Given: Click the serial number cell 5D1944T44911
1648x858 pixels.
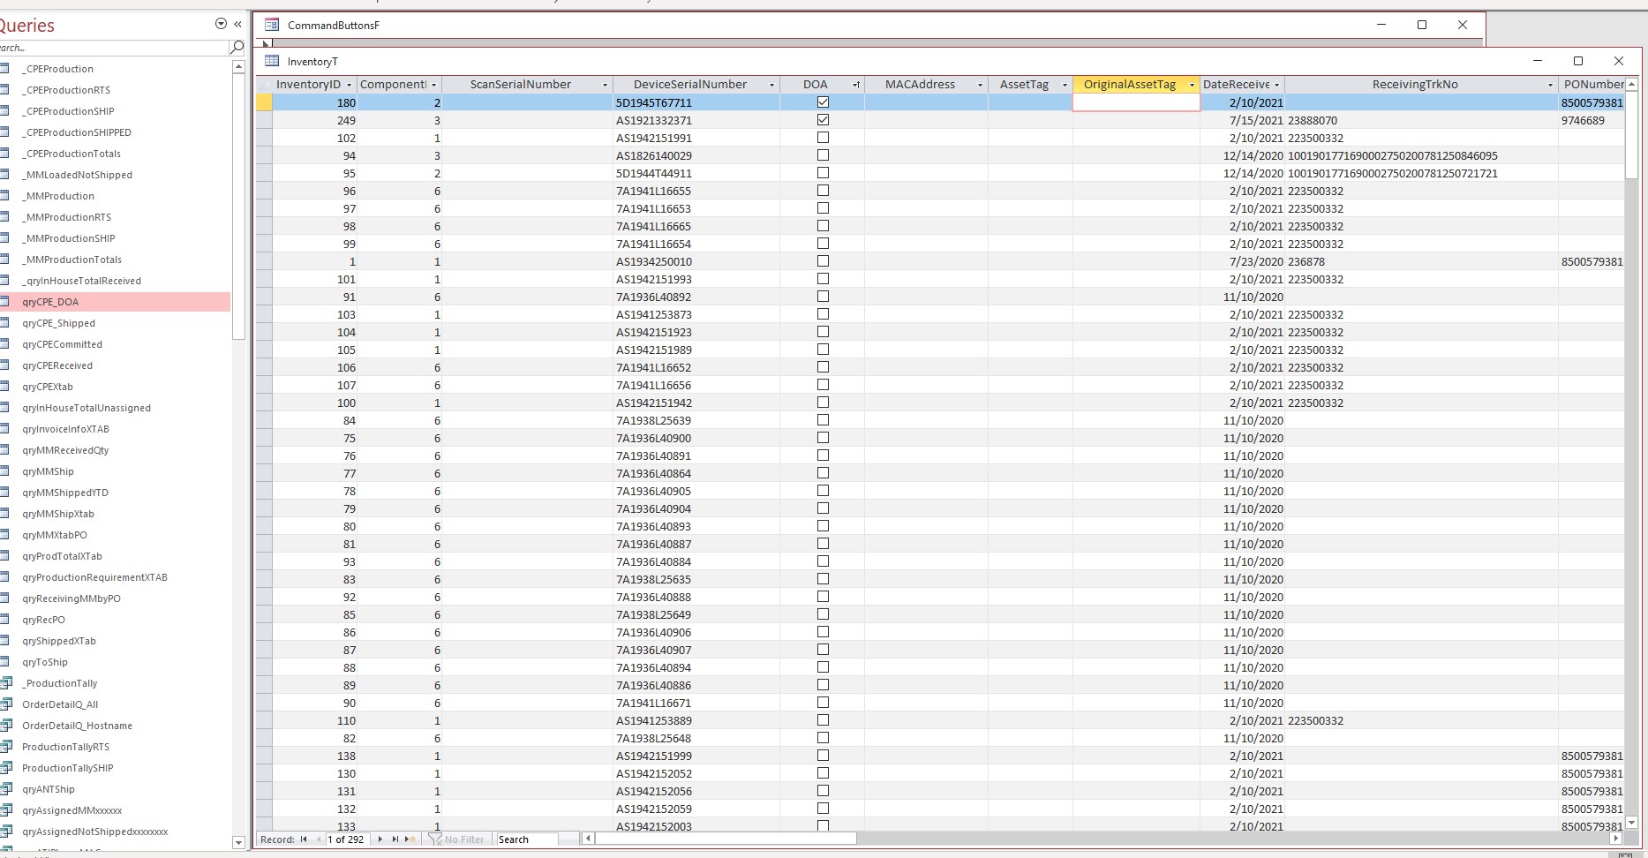Looking at the screenshot, I should click(x=696, y=173).
